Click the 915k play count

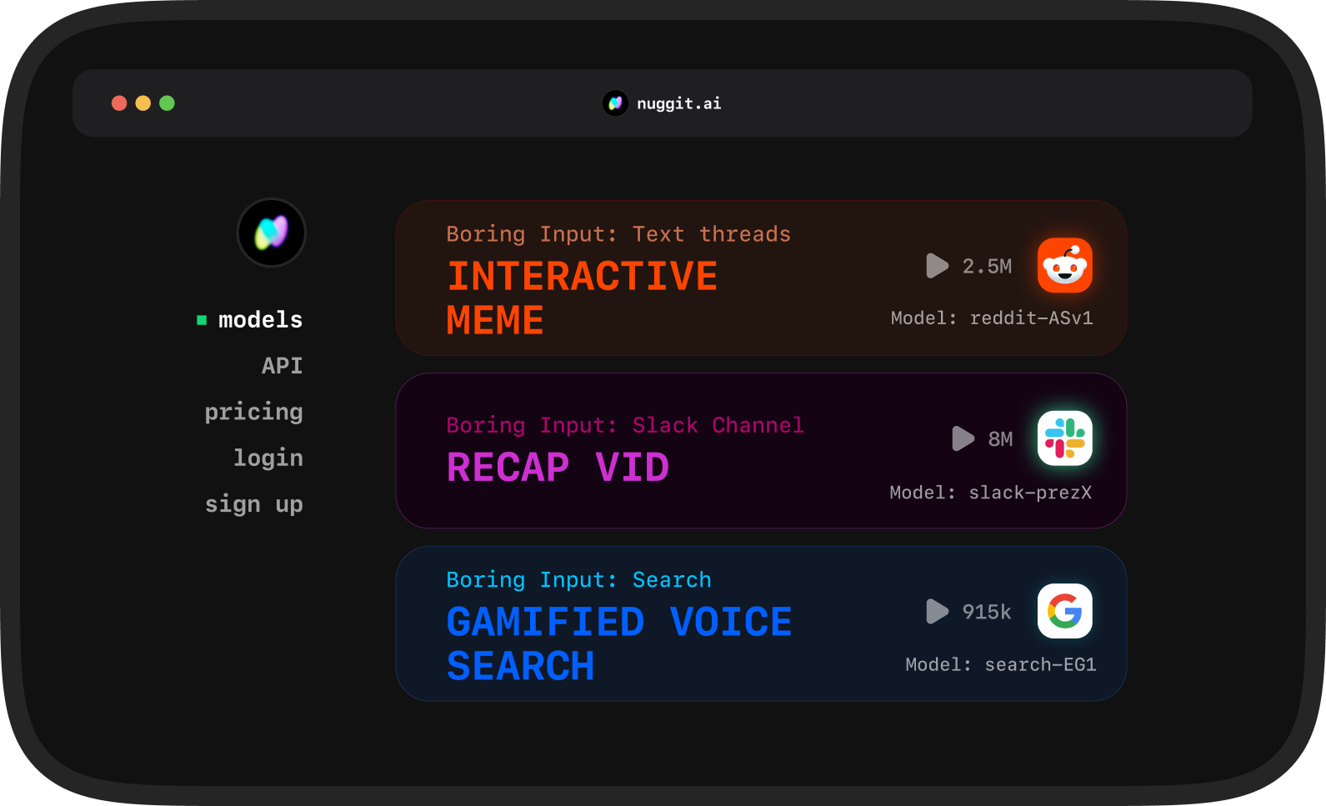coord(987,612)
